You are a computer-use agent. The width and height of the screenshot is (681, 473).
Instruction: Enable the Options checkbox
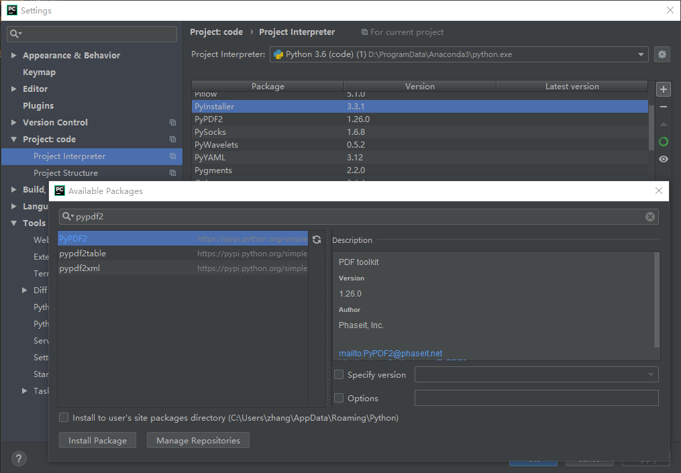(x=339, y=398)
